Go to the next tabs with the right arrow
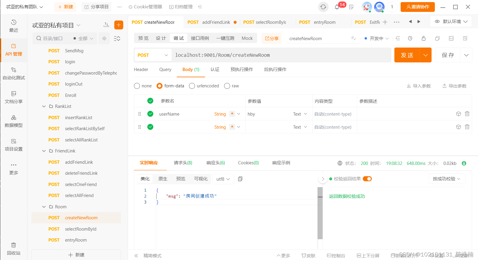This screenshot has height=260, width=478. [419, 21]
